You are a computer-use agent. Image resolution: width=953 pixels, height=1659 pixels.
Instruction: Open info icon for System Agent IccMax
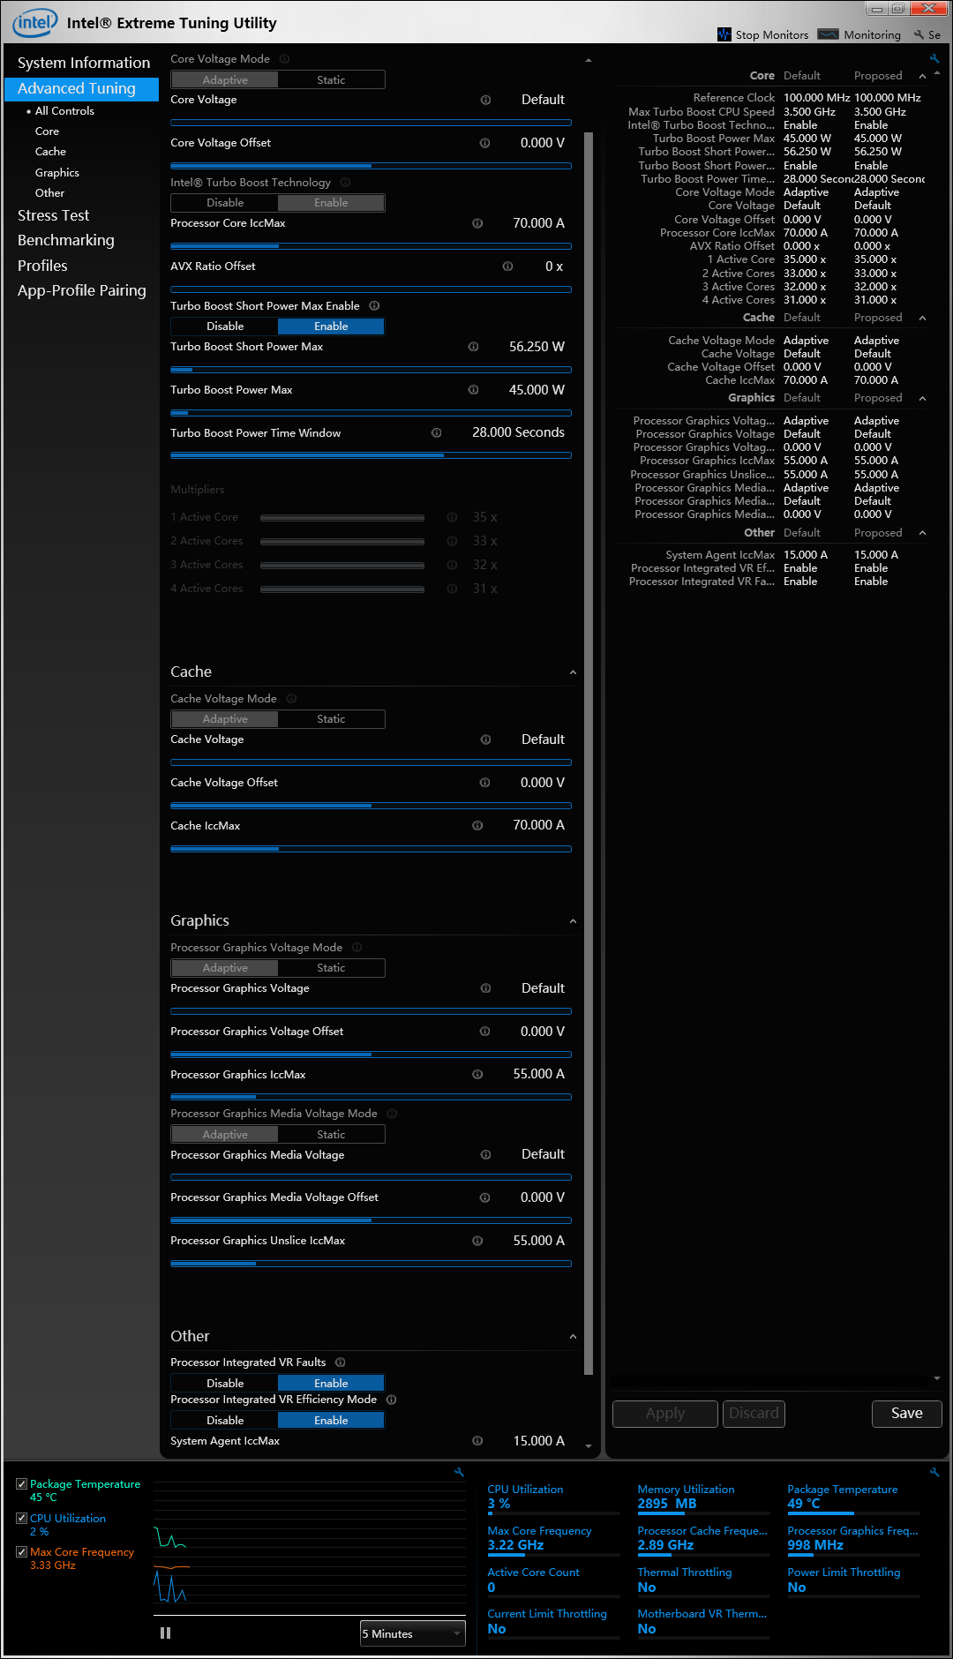[477, 1441]
